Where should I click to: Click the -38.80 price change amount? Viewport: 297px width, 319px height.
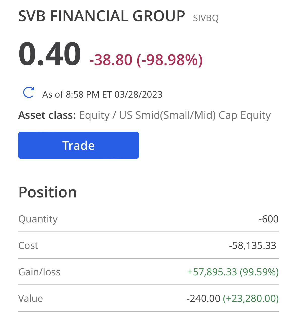[111, 60]
